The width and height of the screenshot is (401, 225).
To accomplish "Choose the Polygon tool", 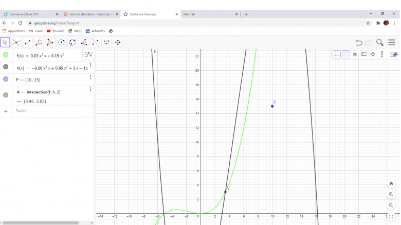I will tap(50, 42).
